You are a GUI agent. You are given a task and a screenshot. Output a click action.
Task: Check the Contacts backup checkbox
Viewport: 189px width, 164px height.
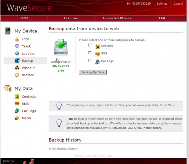coord(90,45)
